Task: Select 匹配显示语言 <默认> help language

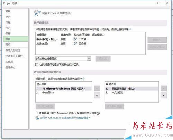Action: tap(132, 89)
